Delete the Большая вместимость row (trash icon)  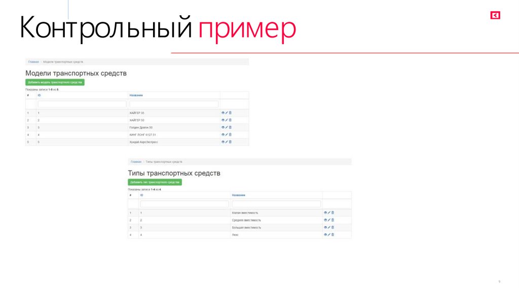[x=332, y=228]
